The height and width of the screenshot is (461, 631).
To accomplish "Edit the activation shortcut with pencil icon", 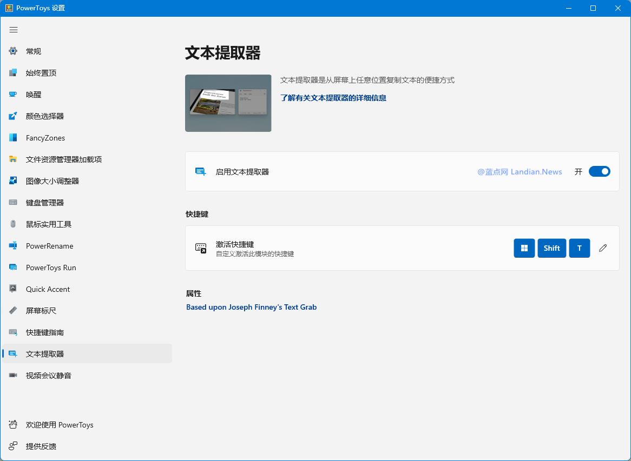I will [602, 248].
